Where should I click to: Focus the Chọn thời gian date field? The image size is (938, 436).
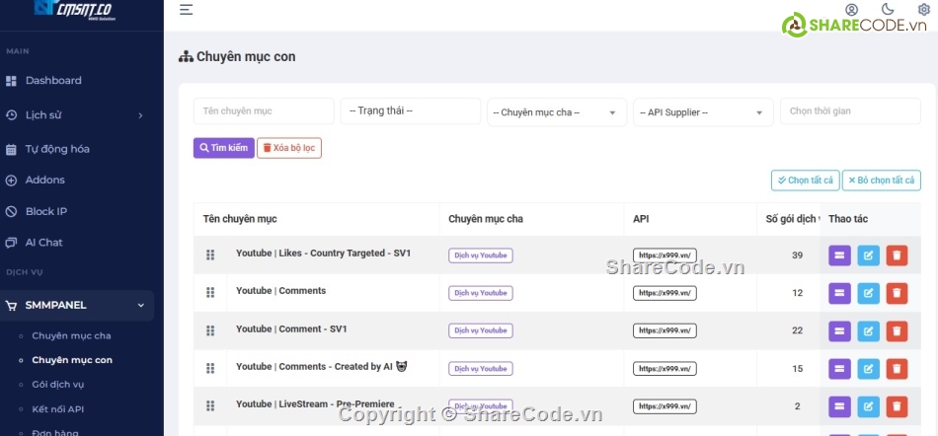coord(850,111)
